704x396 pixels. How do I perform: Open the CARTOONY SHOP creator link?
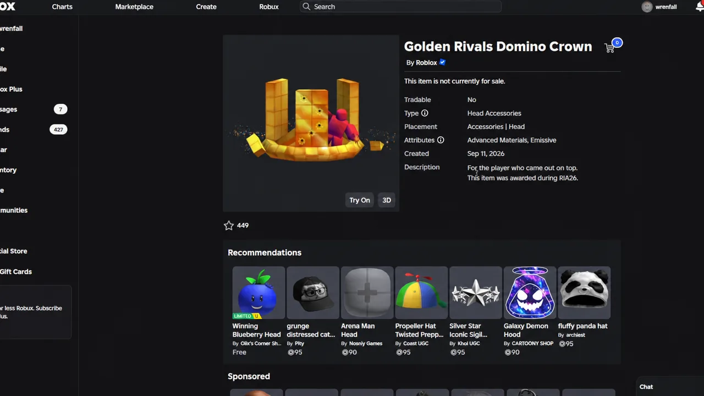[532, 343]
